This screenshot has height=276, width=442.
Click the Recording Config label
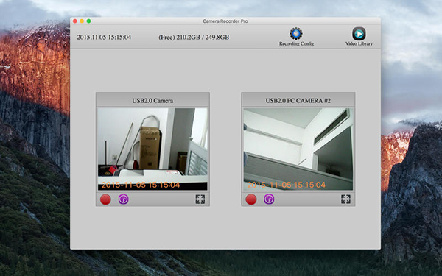[x=296, y=43]
